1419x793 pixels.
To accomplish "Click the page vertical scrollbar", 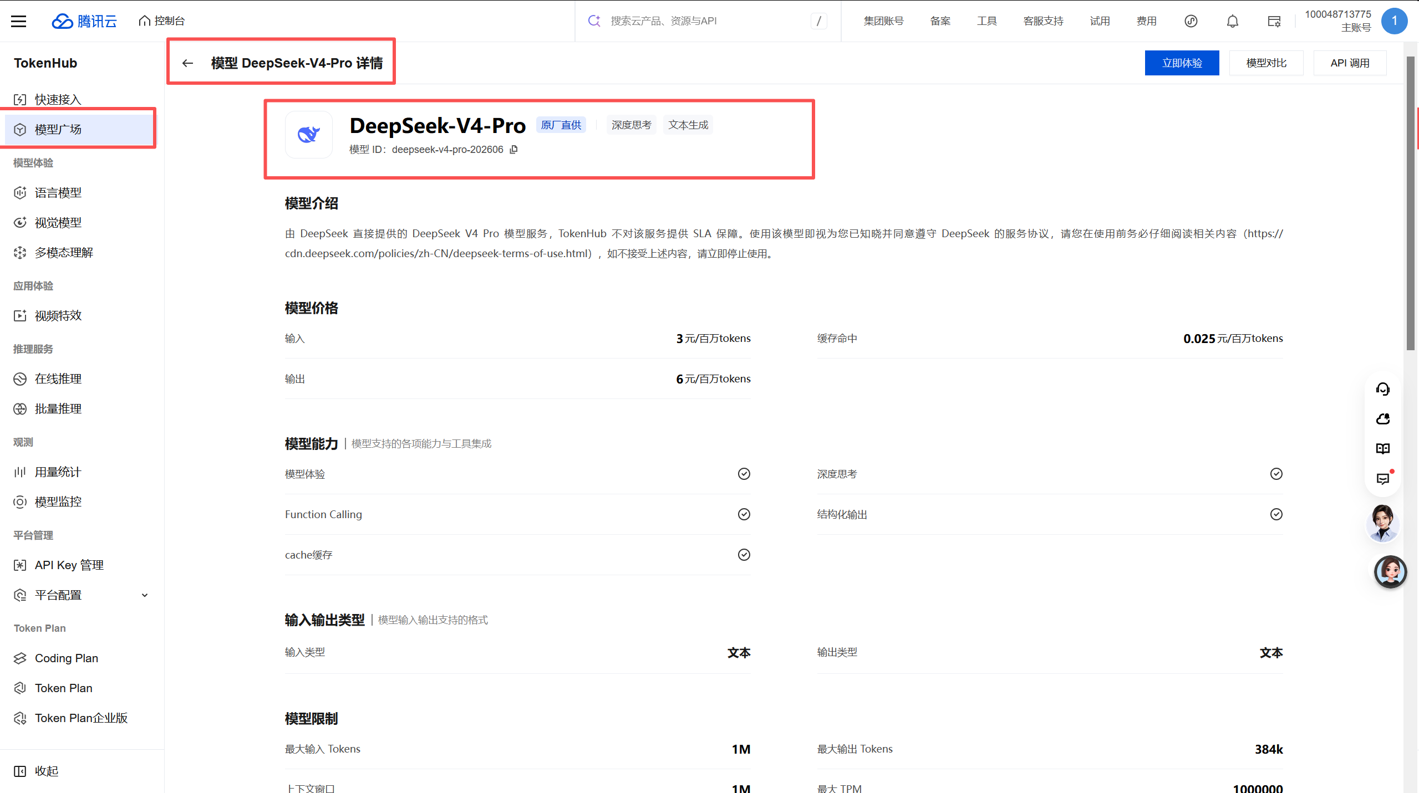I will click(1411, 203).
